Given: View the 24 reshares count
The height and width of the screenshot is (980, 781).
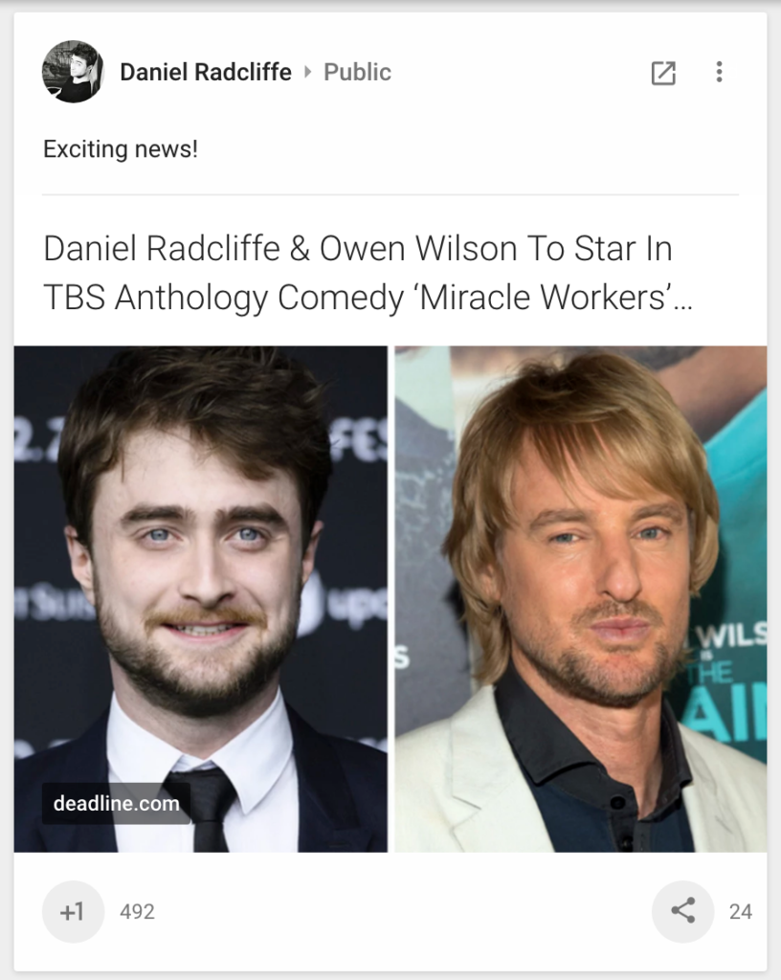Looking at the screenshot, I should tap(741, 912).
